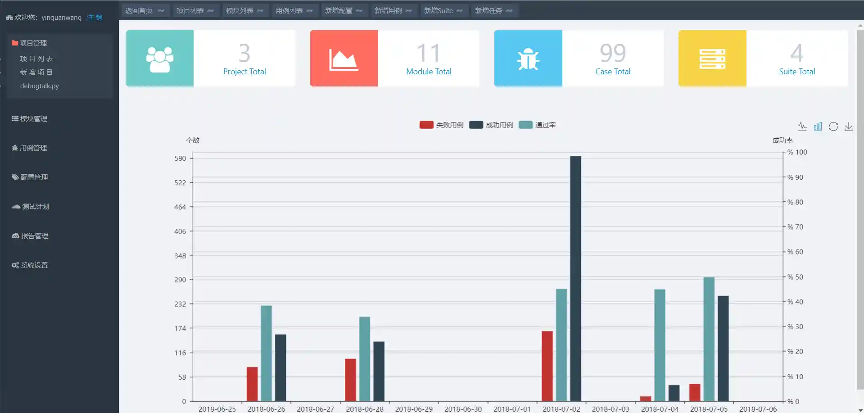
Task: Click the 注销 logout link
Action: [95, 17]
